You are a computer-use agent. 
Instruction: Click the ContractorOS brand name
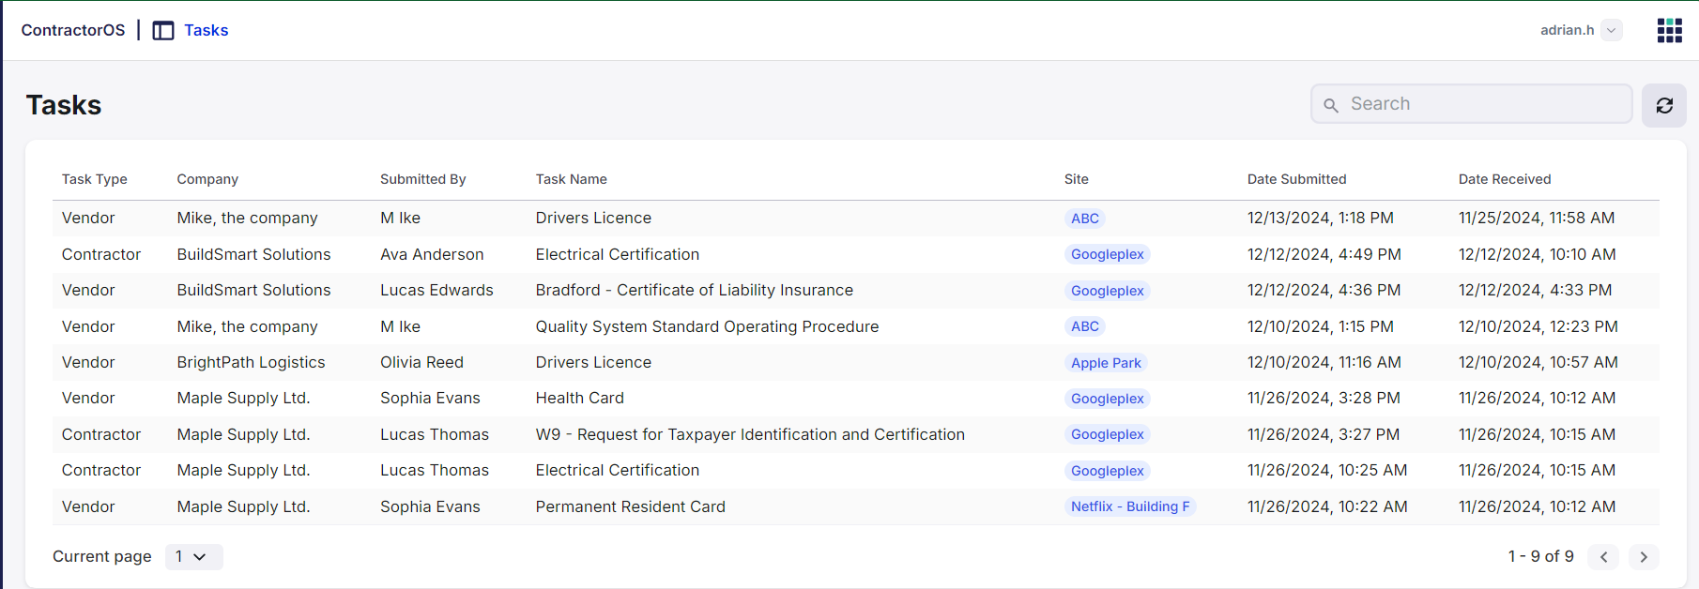[x=73, y=30]
